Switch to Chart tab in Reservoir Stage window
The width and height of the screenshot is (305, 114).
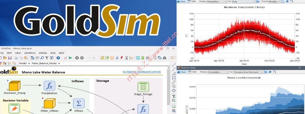coord(181,72)
